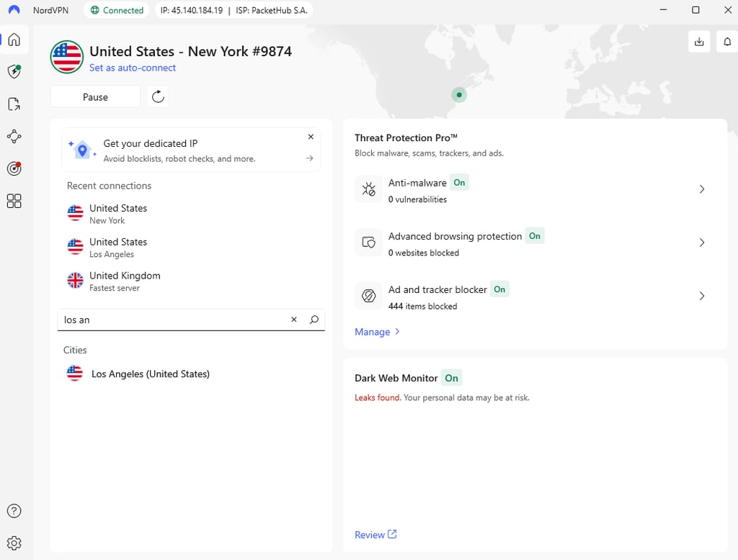Click 'Get your dedicated IP' heading
Screen dimensions: 738x560
(151, 143)
